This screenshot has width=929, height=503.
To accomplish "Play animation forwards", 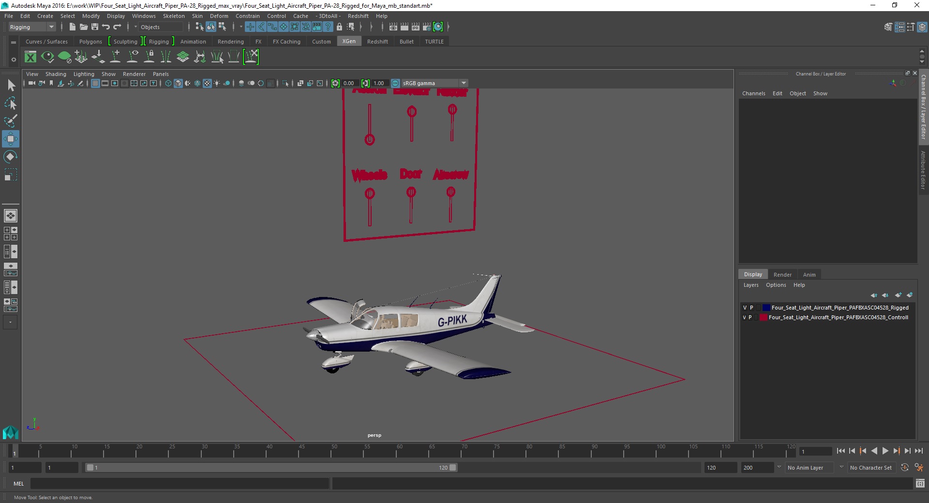I will point(885,451).
